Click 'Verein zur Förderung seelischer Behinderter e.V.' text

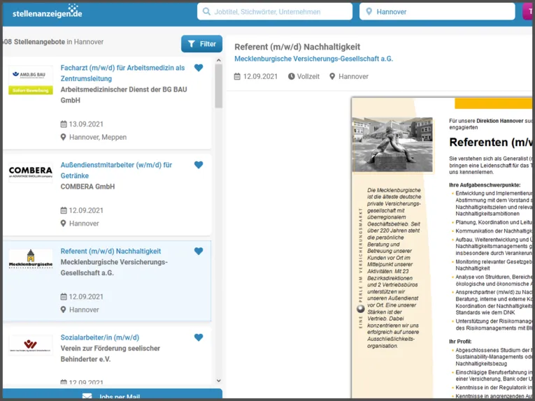click(x=110, y=353)
